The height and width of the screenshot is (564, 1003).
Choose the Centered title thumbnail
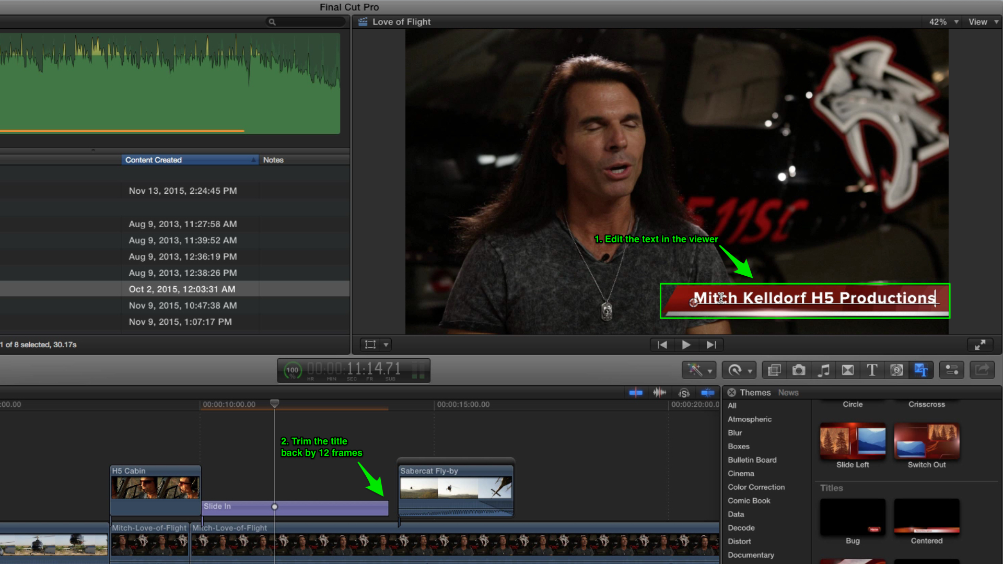tap(927, 517)
